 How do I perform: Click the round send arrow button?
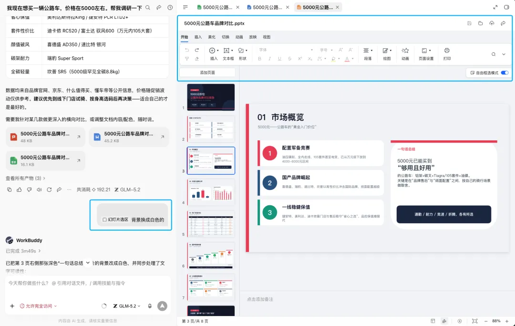pos(162,306)
